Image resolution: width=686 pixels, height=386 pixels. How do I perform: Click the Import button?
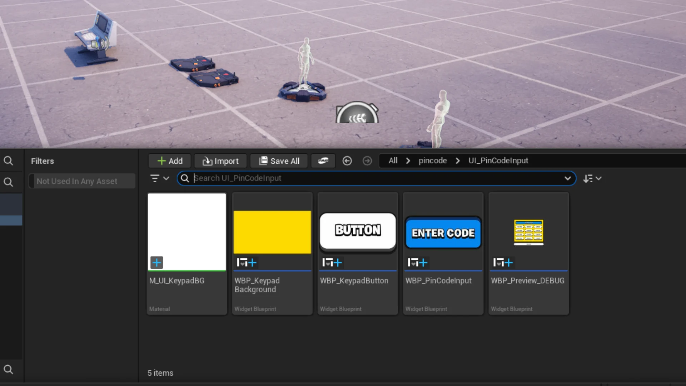pos(220,161)
